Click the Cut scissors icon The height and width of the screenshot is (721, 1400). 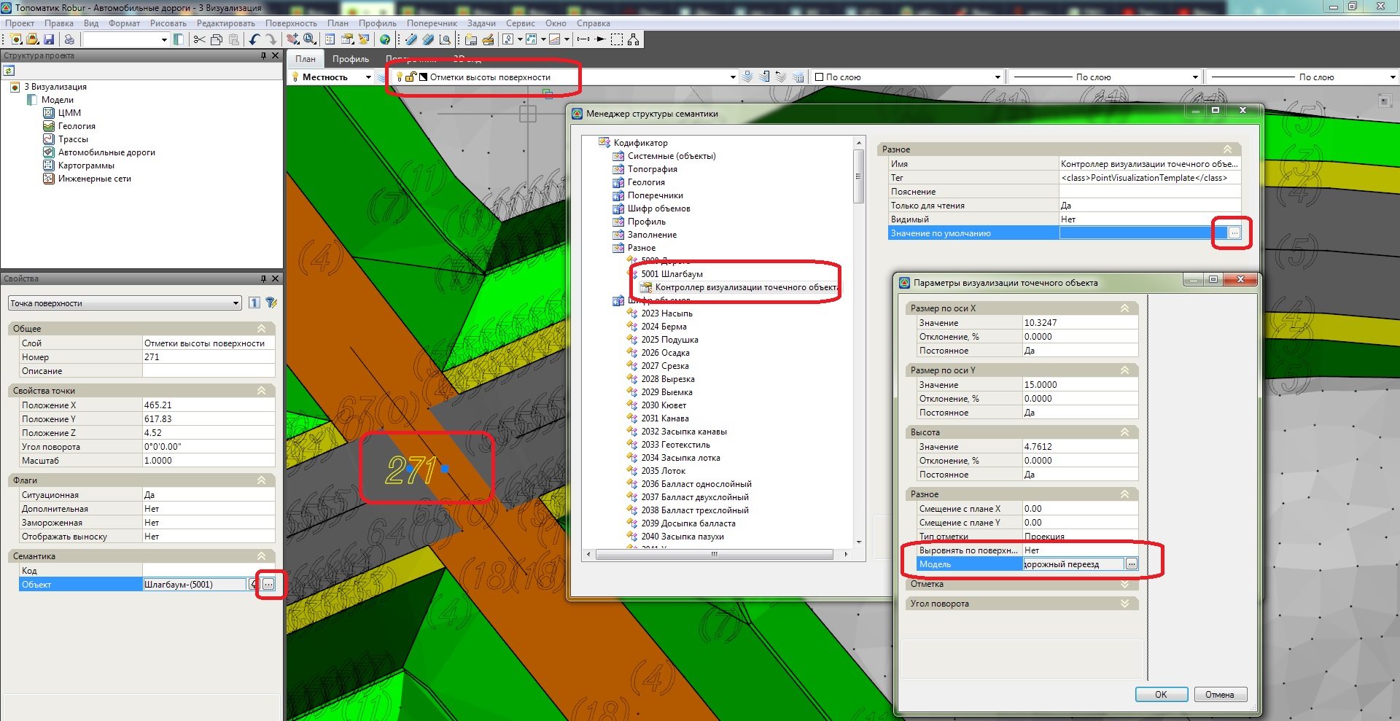click(199, 39)
